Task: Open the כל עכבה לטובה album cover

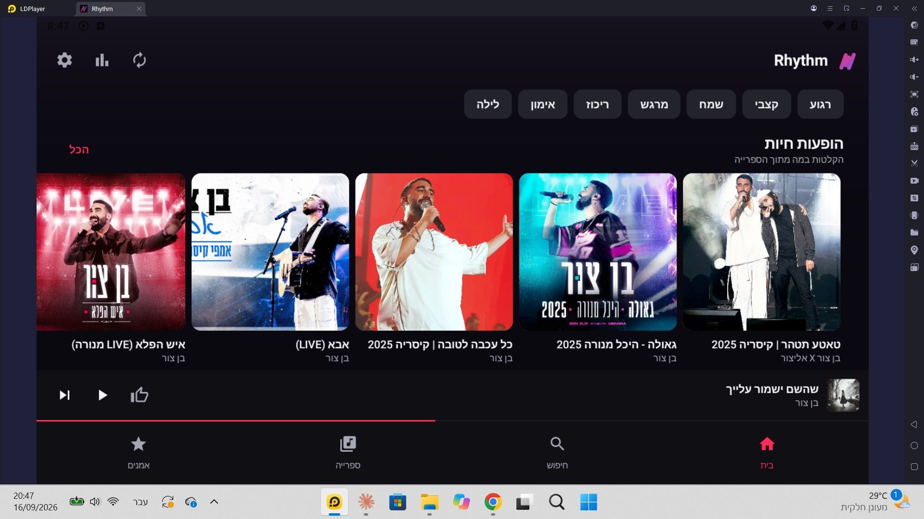Action: click(x=434, y=252)
